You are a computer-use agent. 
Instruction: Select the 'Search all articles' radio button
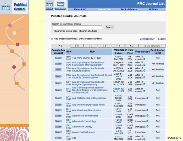coord(79,31)
